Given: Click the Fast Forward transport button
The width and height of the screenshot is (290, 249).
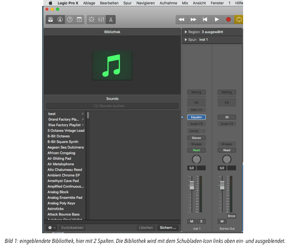Looking at the screenshot, I should click(193, 19).
